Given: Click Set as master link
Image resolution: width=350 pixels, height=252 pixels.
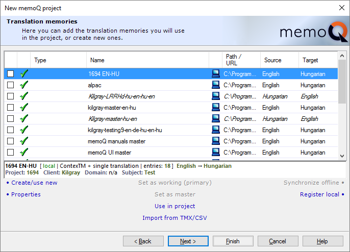Looking at the screenshot, I should 175,194.
